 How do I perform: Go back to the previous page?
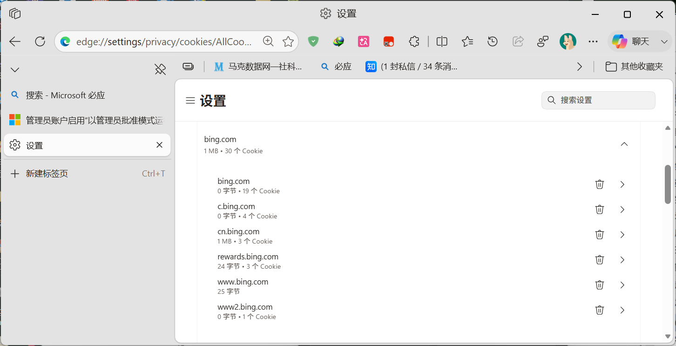(x=15, y=41)
